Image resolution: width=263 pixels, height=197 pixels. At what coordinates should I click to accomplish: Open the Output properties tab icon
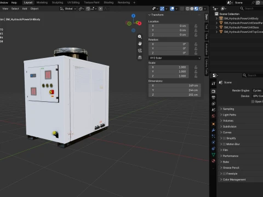(x=213, y=97)
